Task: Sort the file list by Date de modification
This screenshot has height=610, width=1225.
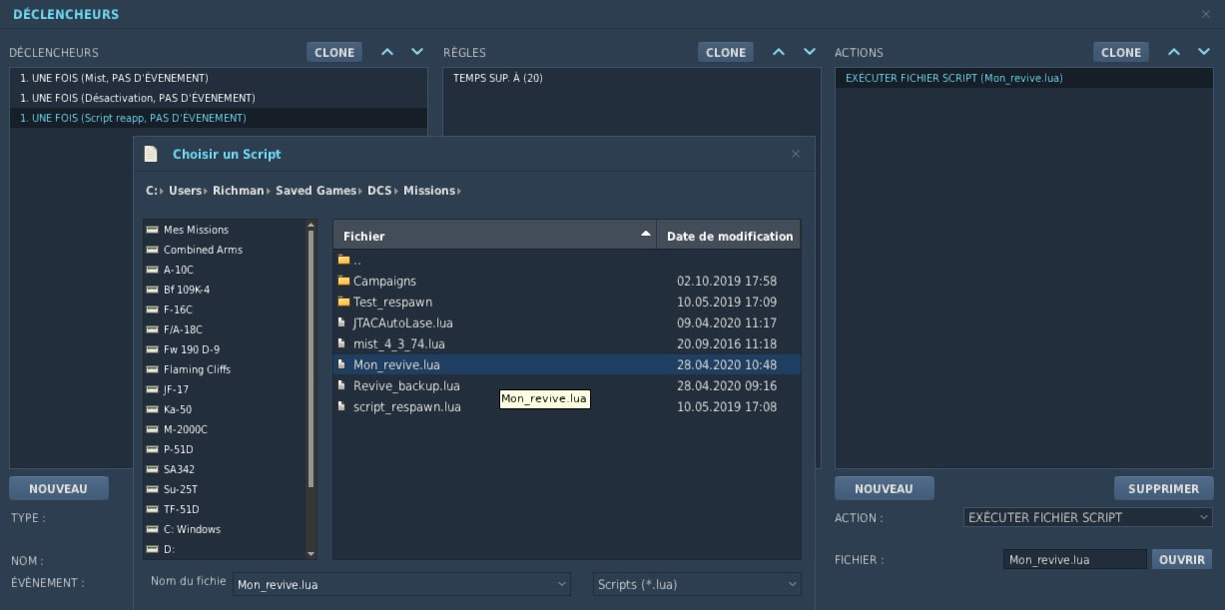Action: pos(729,236)
